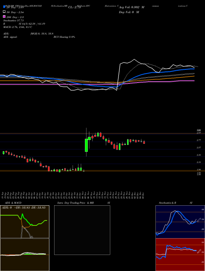Click the last red candlestick on the chart
This screenshot has width=205, height=271.
(x=144, y=142)
